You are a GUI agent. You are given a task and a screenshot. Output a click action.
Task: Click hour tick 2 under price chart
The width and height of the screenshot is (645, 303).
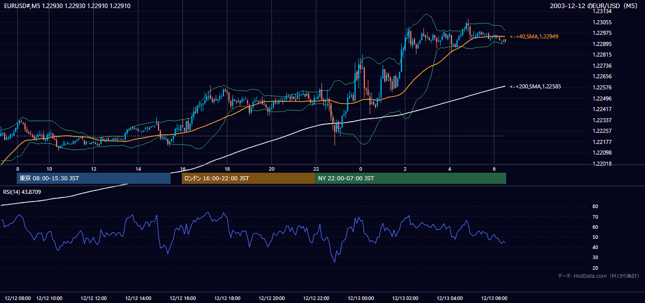tap(405, 169)
